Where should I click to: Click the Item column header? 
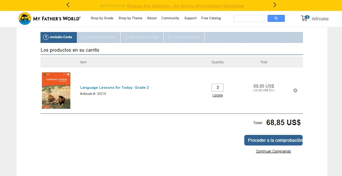(83, 62)
